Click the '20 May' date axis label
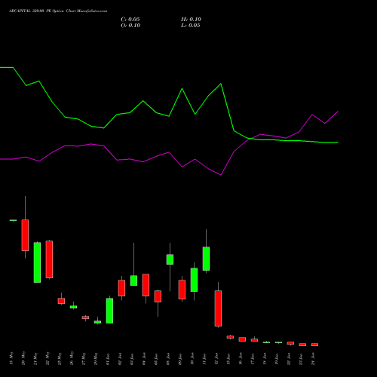The height and width of the screenshot is (377, 377). point(23,358)
